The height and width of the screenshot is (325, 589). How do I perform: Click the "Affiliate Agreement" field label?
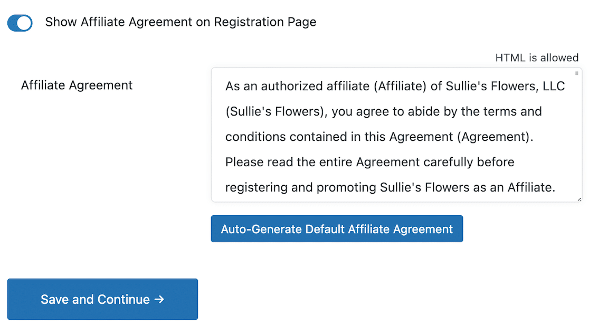tap(77, 85)
